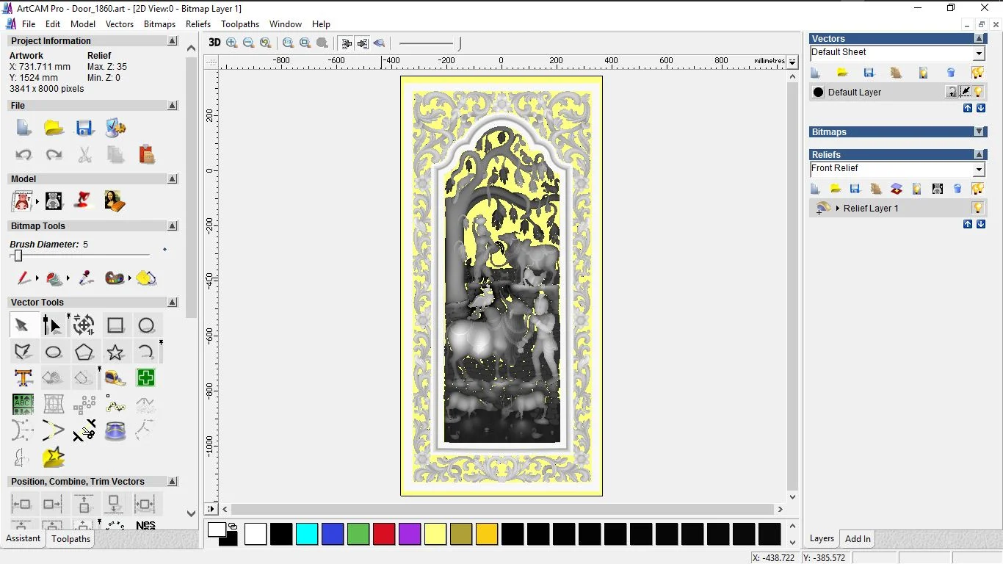Open the Default Sheet dropdown
The height and width of the screenshot is (564, 1003).
coord(979,52)
